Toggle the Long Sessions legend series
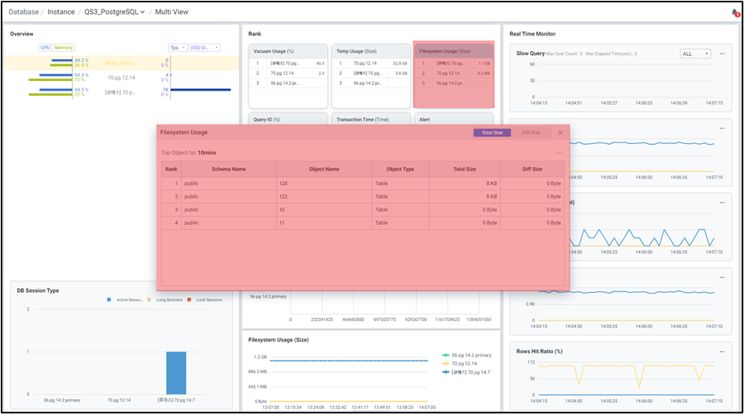744x414 pixels. tap(149, 300)
